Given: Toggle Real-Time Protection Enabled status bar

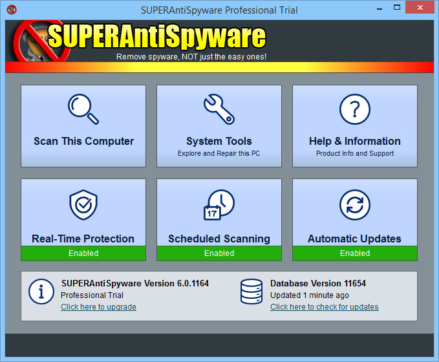Looking at the screenshot, I should coord(83,253).
